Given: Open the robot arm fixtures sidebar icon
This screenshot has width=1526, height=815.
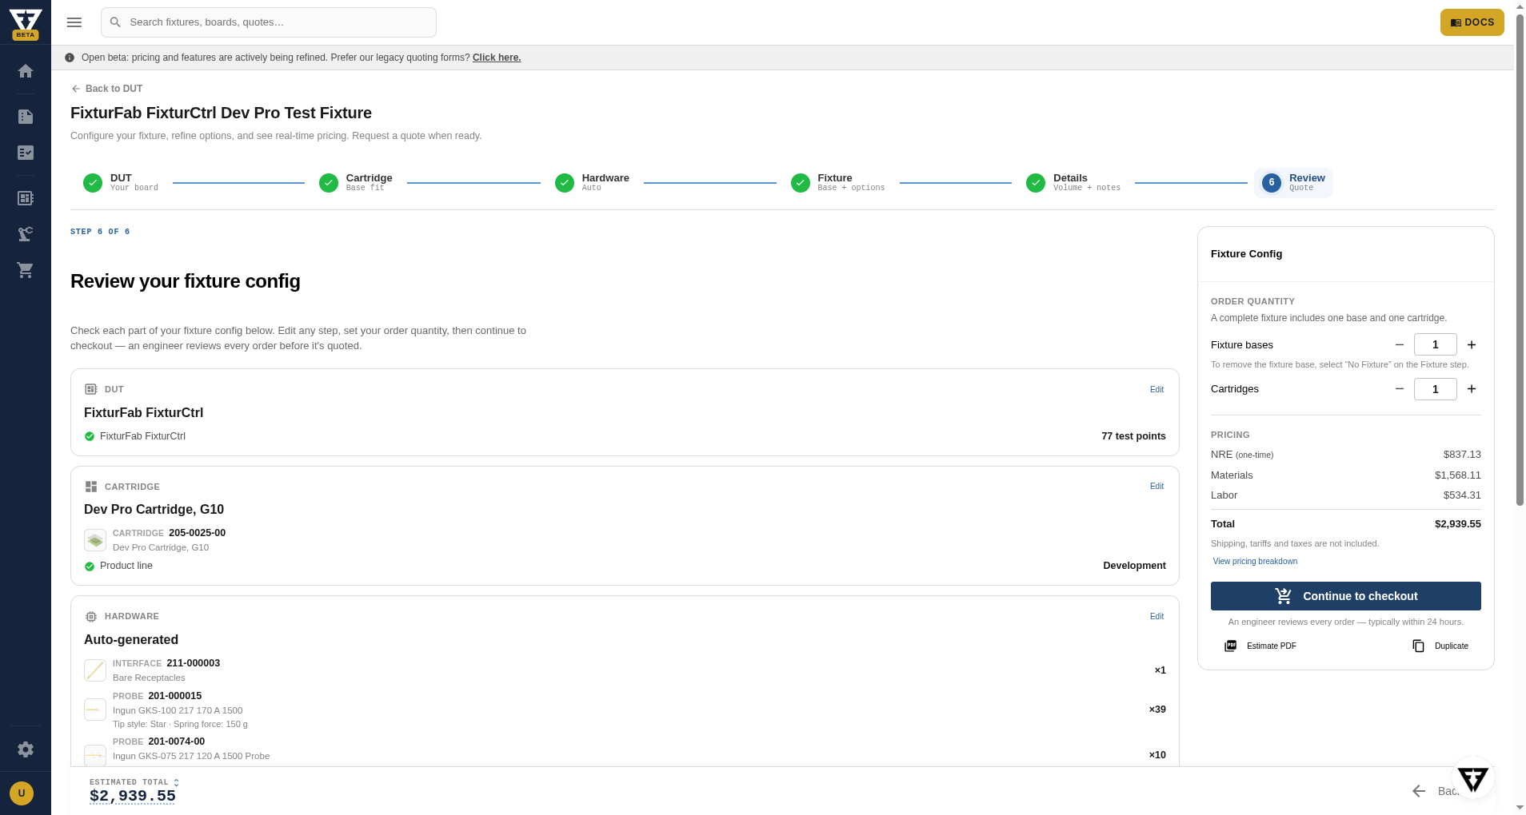Looking at the screenshot, I should [26, 234].
